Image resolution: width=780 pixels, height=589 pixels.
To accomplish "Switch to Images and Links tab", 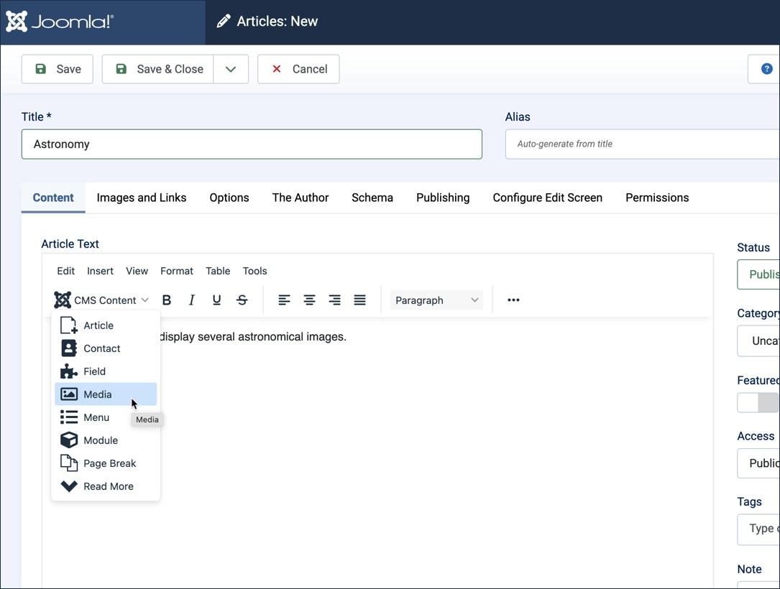I will pos(141,198).
